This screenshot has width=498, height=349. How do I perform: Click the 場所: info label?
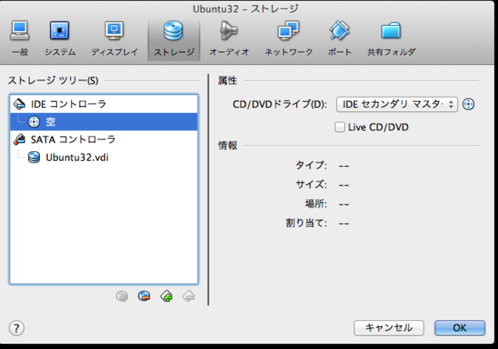[316, 203]
